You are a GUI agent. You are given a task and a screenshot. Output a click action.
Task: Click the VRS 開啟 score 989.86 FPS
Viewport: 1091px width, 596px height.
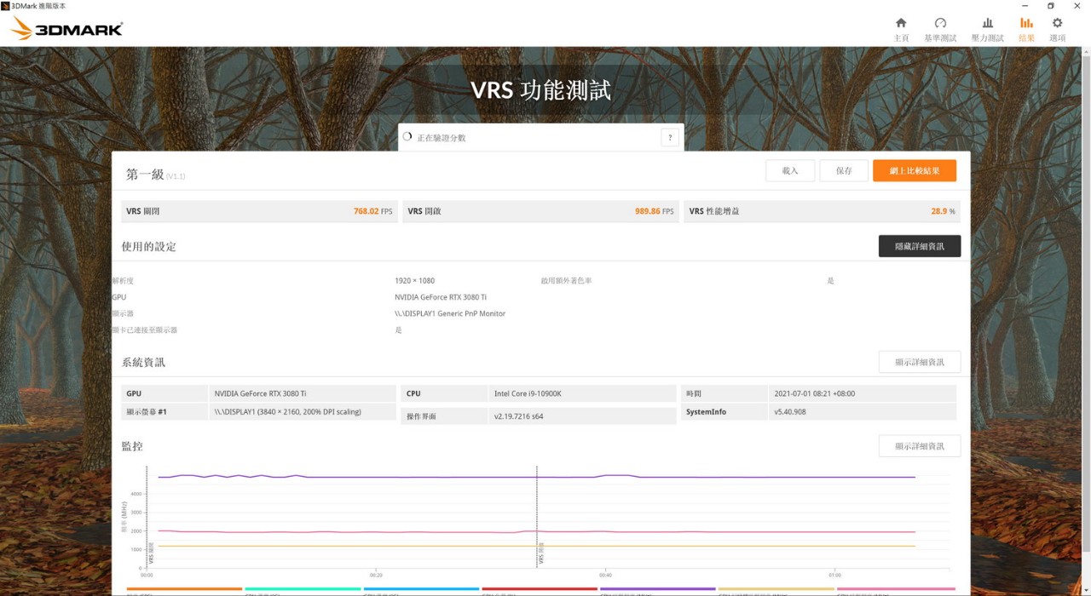tap(655, 211)
